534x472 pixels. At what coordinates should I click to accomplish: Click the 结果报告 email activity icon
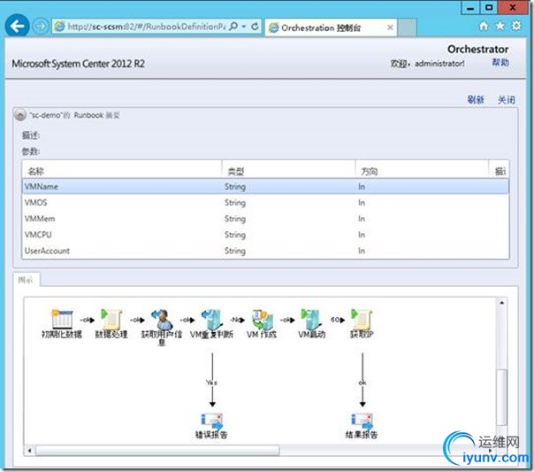[x=362, y=421]
